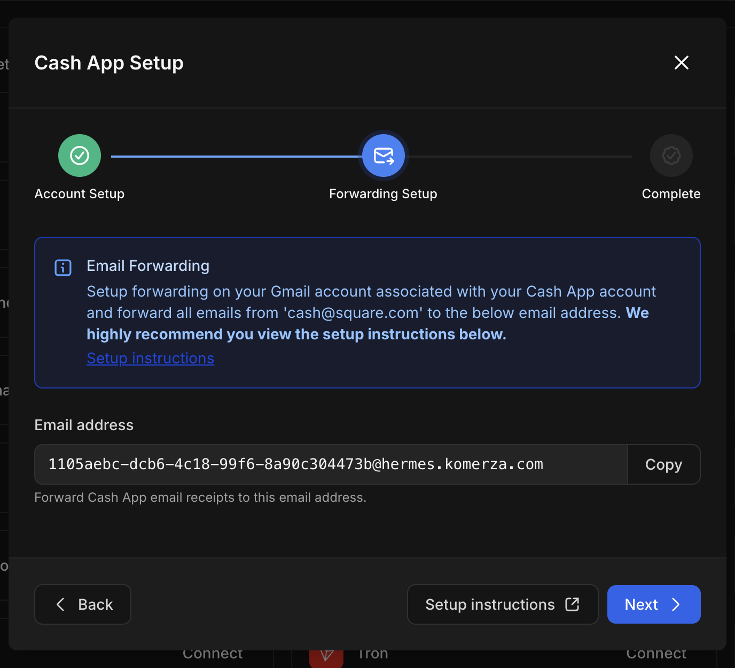Click the Tron logo icon behind the dialog
The width and height of the screenshot is (735, 668).
[x=326, y=657]
